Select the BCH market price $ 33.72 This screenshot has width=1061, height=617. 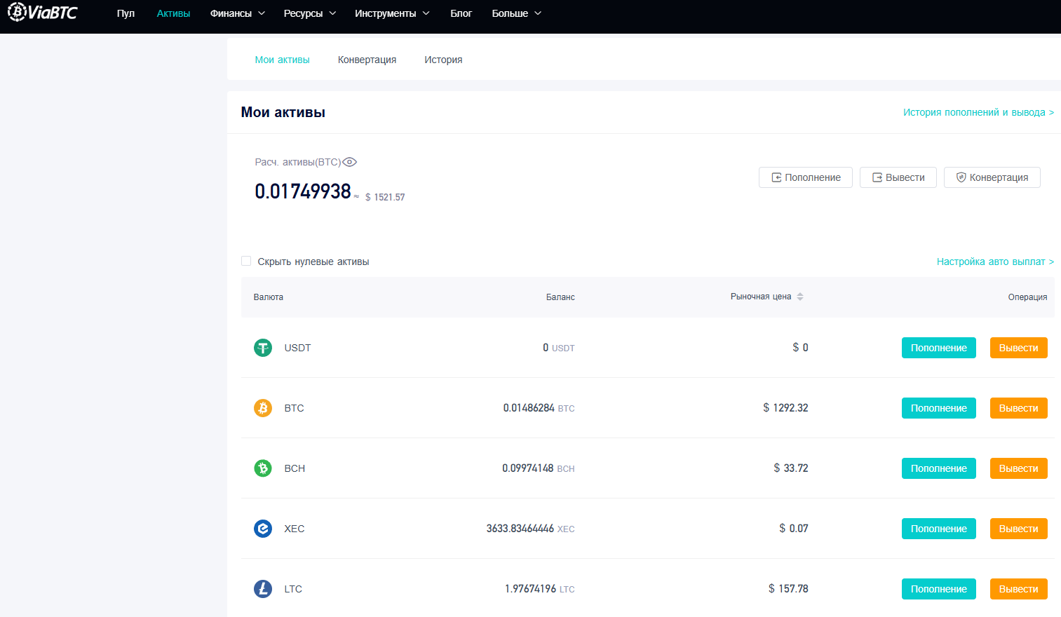(x=791, y=468)
